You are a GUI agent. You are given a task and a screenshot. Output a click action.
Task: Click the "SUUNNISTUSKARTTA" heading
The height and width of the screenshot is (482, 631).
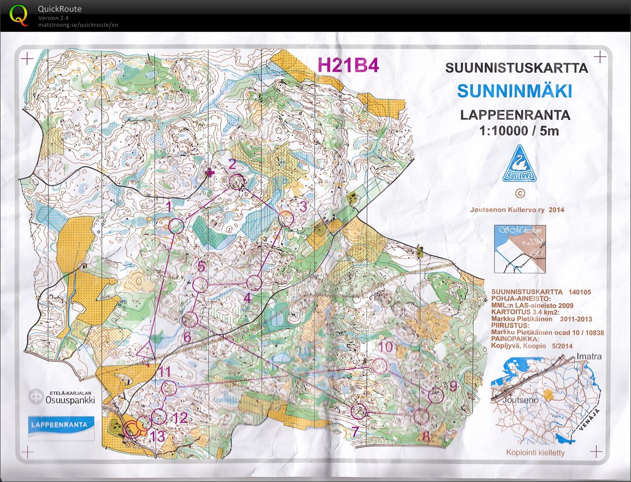coord(517,67)
